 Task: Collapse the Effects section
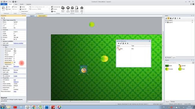coord(2,68)
